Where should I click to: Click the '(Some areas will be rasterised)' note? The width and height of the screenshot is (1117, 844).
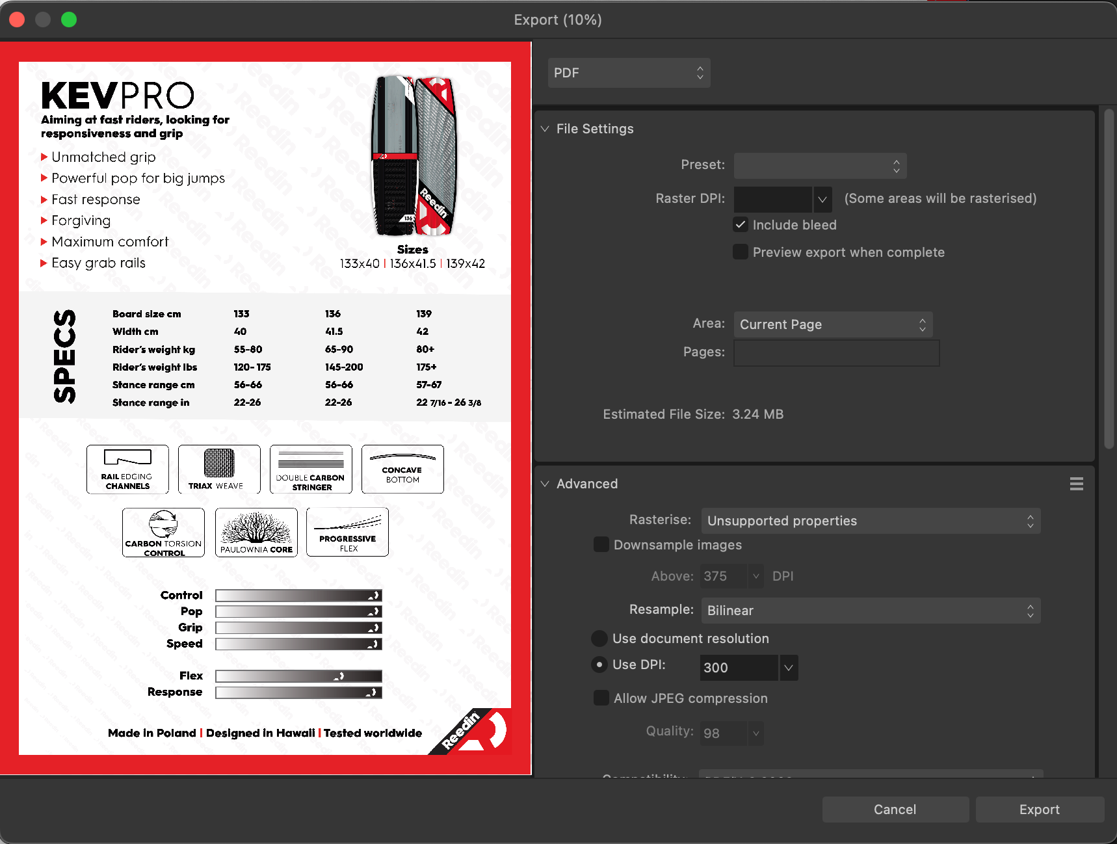[x=940, y=198]
